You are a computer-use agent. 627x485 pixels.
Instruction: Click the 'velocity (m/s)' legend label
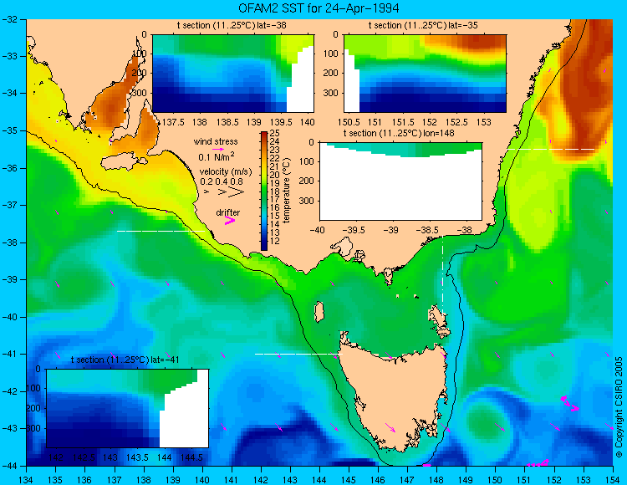click(x=226, y=172)
